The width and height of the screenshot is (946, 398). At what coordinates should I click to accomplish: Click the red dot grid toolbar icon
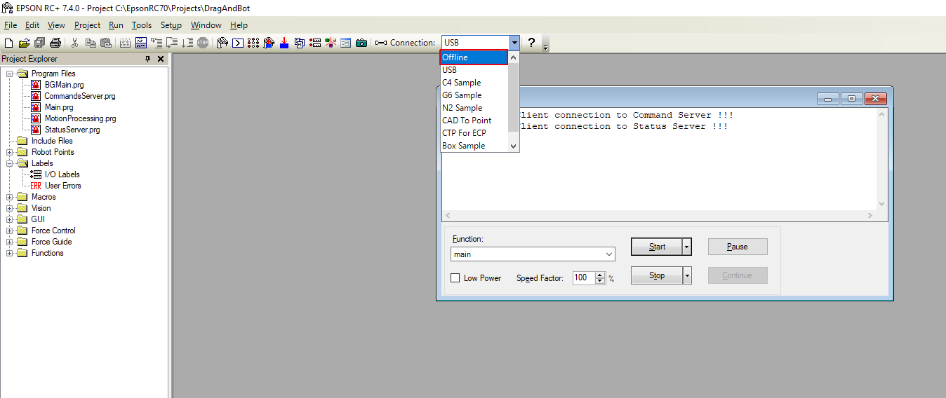pos(253,43)
